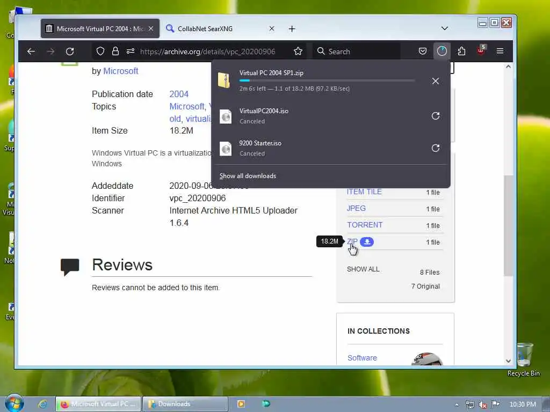Cancel the Virtual PC 2004 SP1.zip download

(x=436, y=81)
